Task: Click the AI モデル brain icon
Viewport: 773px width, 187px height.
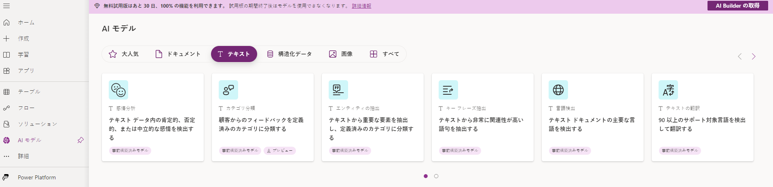Action: coord(6,140)
